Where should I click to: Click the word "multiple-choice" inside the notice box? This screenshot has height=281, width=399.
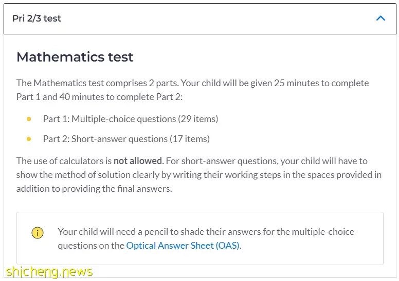coord(323,232)
